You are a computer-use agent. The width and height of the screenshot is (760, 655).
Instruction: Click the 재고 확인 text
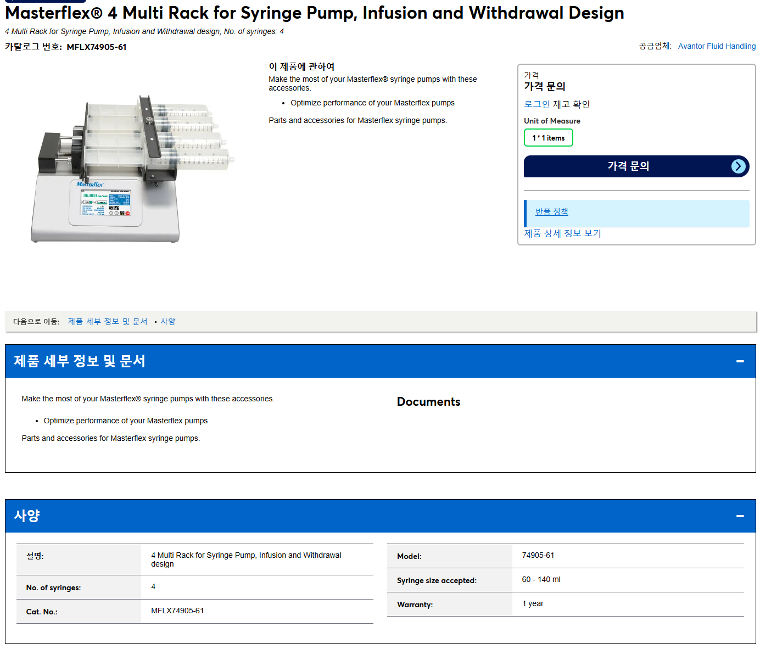[x=571, y=104]
